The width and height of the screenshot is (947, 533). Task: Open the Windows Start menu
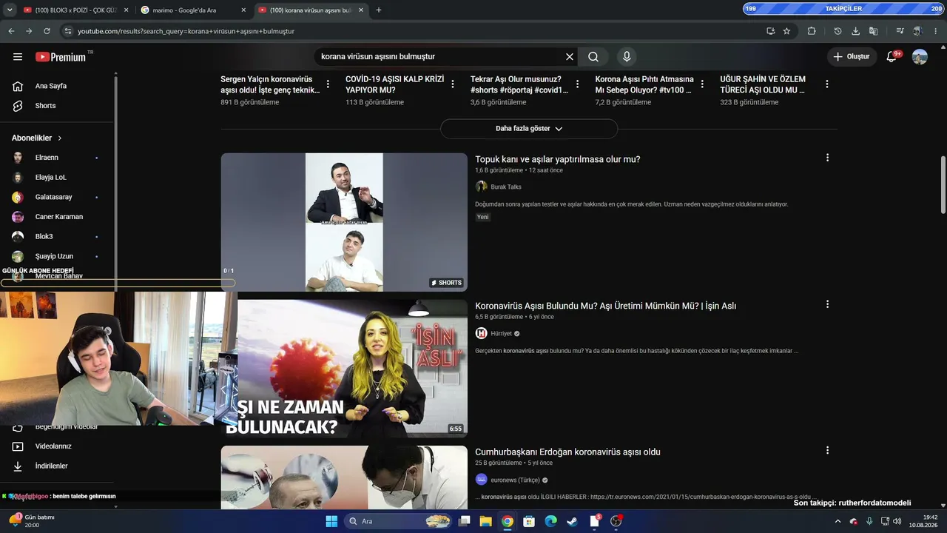331,521
